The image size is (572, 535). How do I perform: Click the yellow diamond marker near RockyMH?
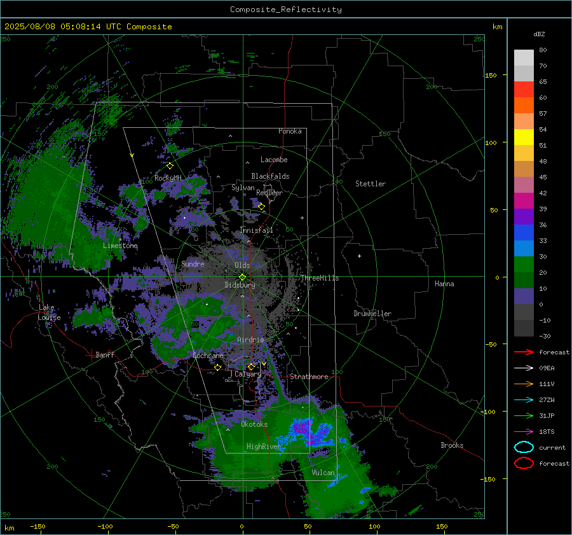[170, 166]
